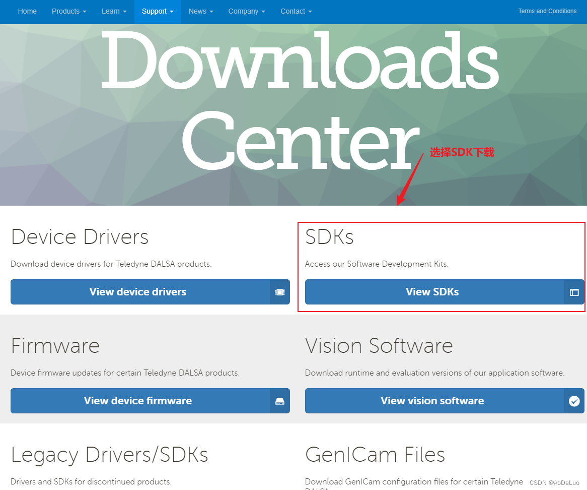Open the Products dropdown menu
The height and width of the screenshot is (490, 587).
(x=69, y=11)
